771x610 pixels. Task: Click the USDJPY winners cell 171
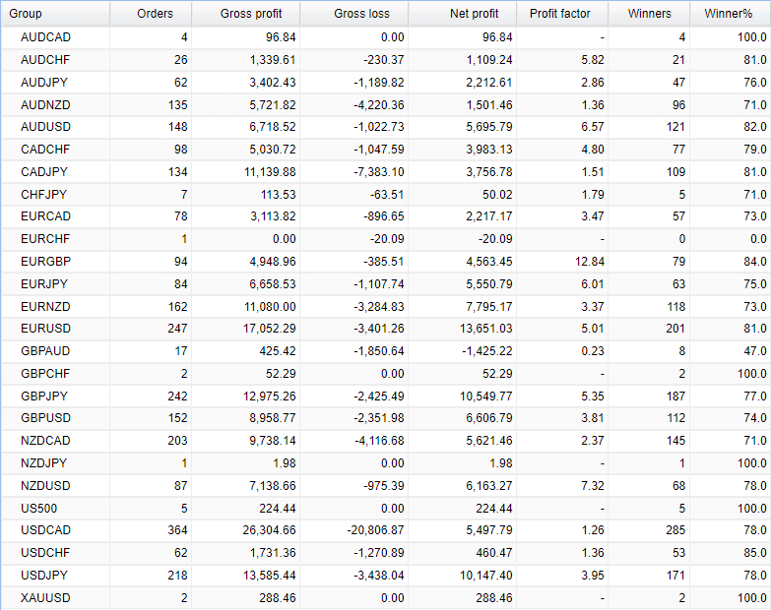coord(649,576)
